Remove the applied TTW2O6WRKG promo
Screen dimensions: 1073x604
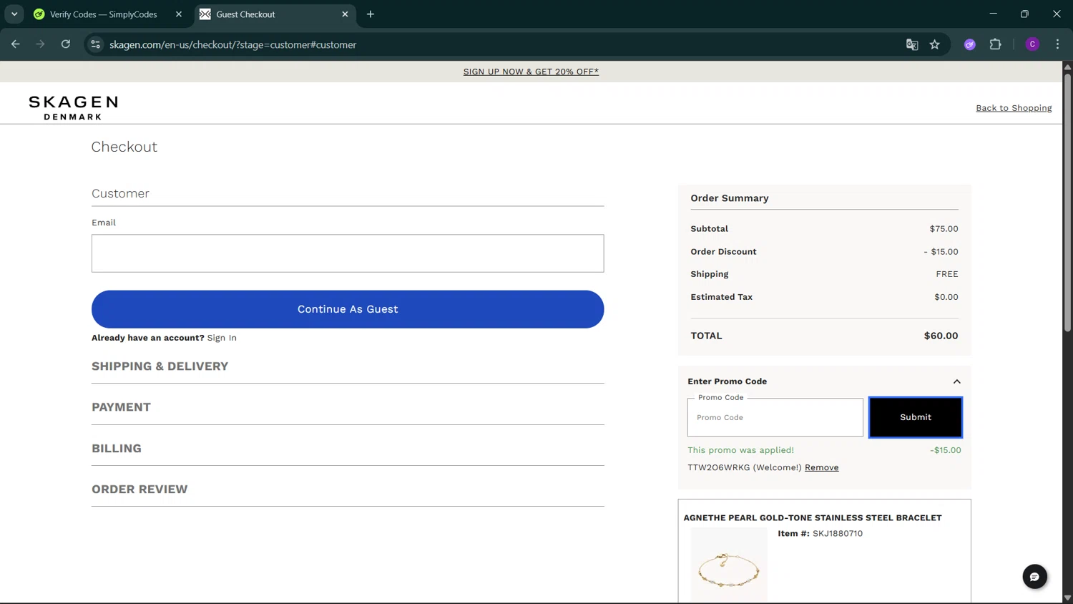821,467
